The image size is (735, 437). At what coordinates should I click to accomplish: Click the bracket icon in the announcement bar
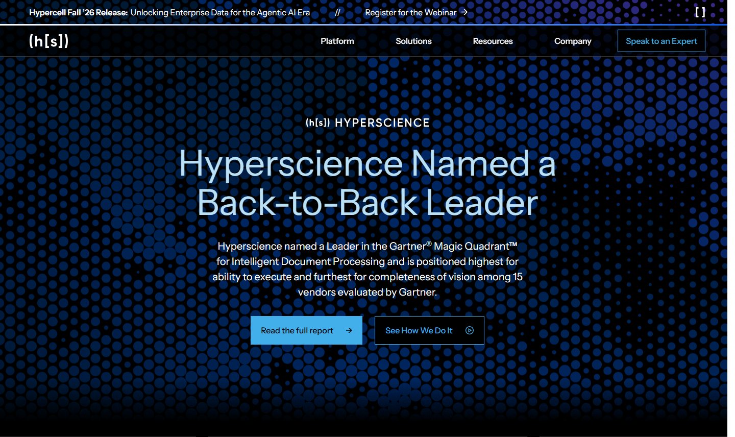point(700,12)
